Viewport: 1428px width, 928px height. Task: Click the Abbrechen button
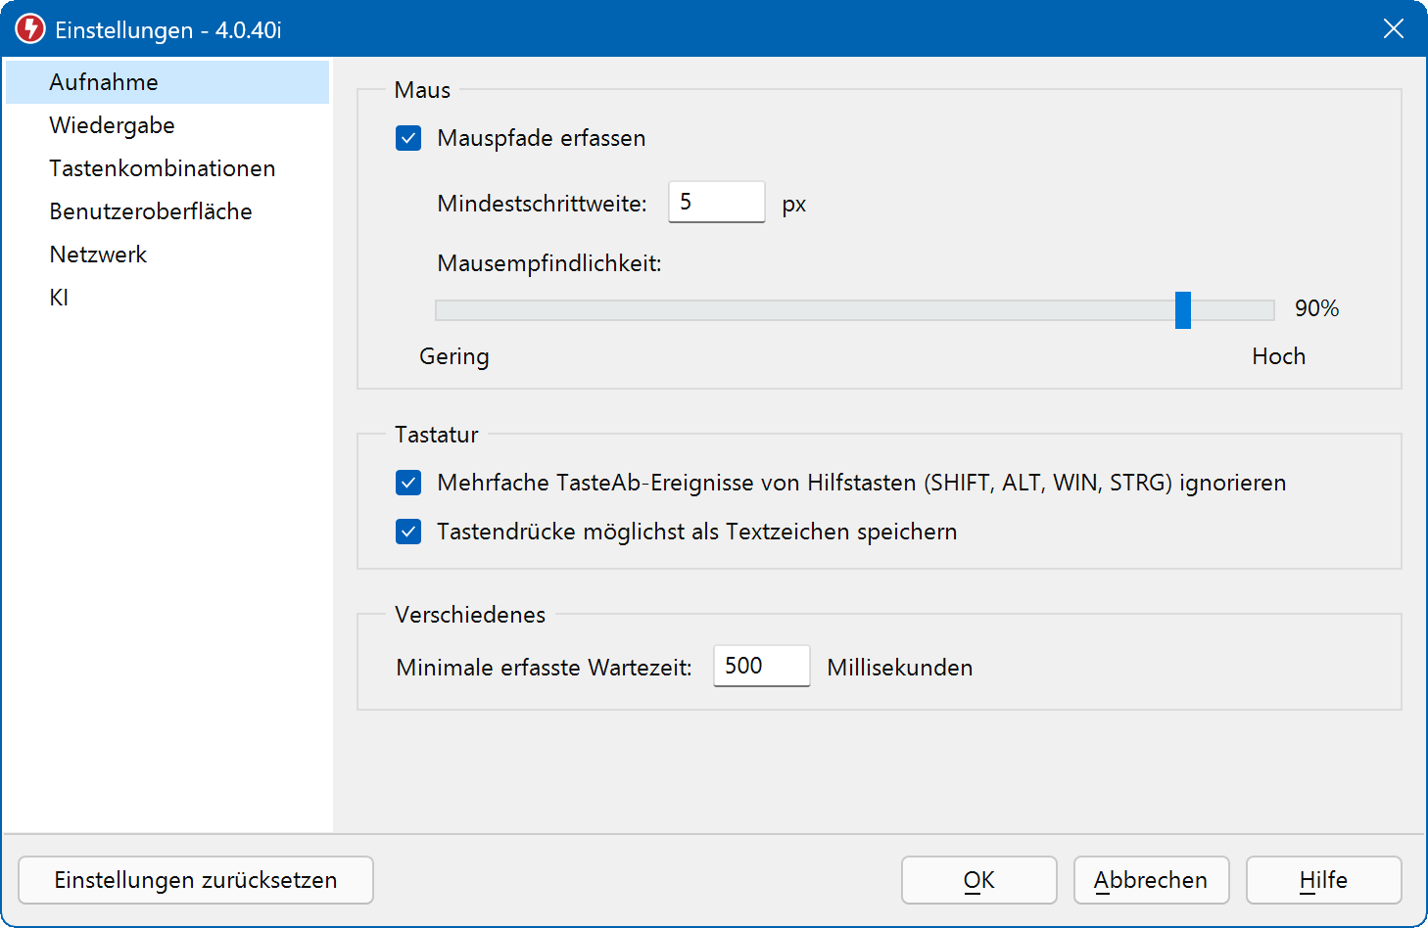[x=1151, y=880]
